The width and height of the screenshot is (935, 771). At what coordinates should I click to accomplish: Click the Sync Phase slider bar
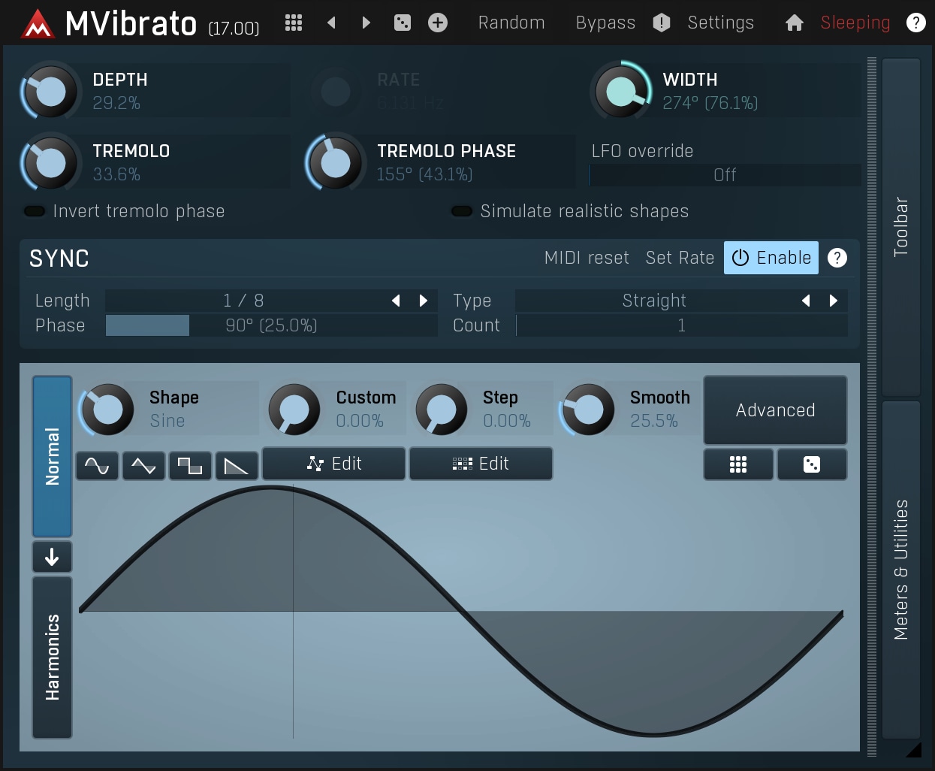click(271, 325)
